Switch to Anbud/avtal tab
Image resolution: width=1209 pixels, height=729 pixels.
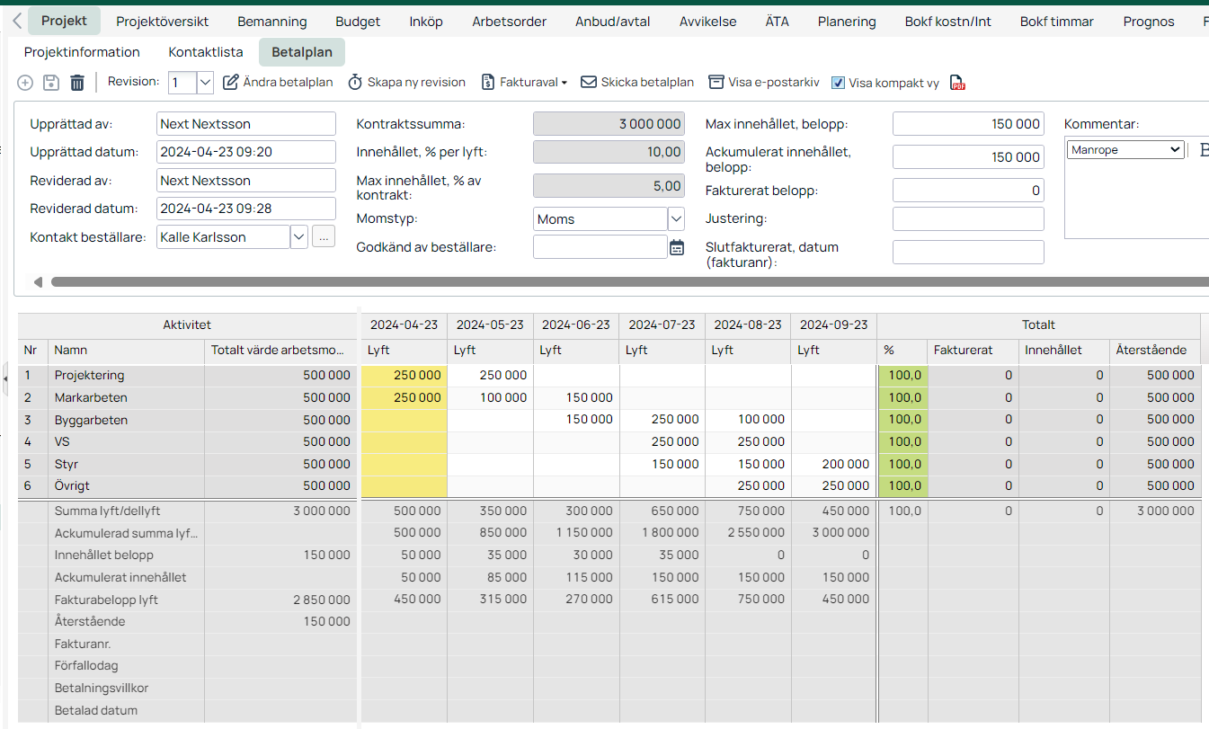click(613, 22)
